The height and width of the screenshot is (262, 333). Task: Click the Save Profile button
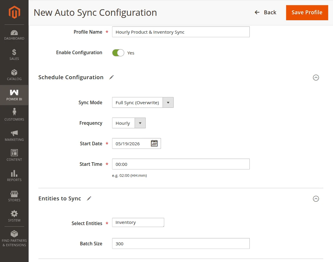point(307,13)
